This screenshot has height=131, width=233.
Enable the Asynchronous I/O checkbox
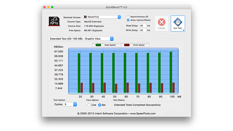[128, 17]
